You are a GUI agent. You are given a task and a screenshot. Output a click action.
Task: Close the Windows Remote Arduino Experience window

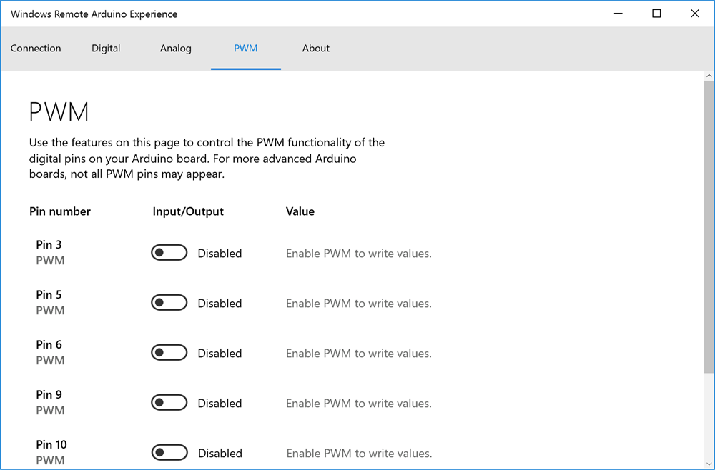pyautogui.click(x=695, y=14)
